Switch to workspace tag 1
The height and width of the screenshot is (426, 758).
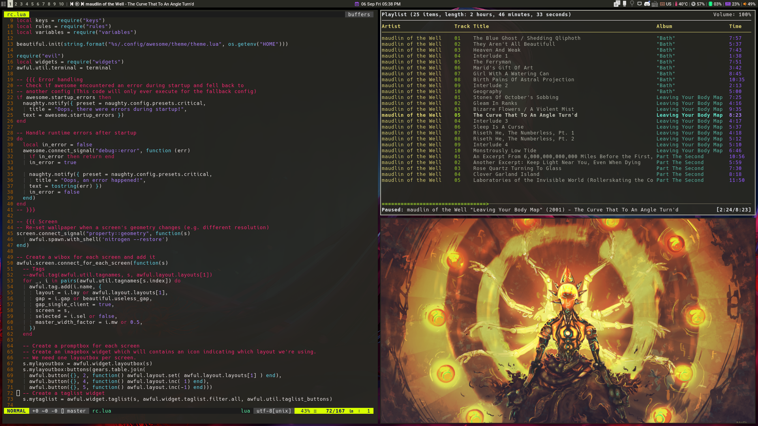tap(10, 4)
